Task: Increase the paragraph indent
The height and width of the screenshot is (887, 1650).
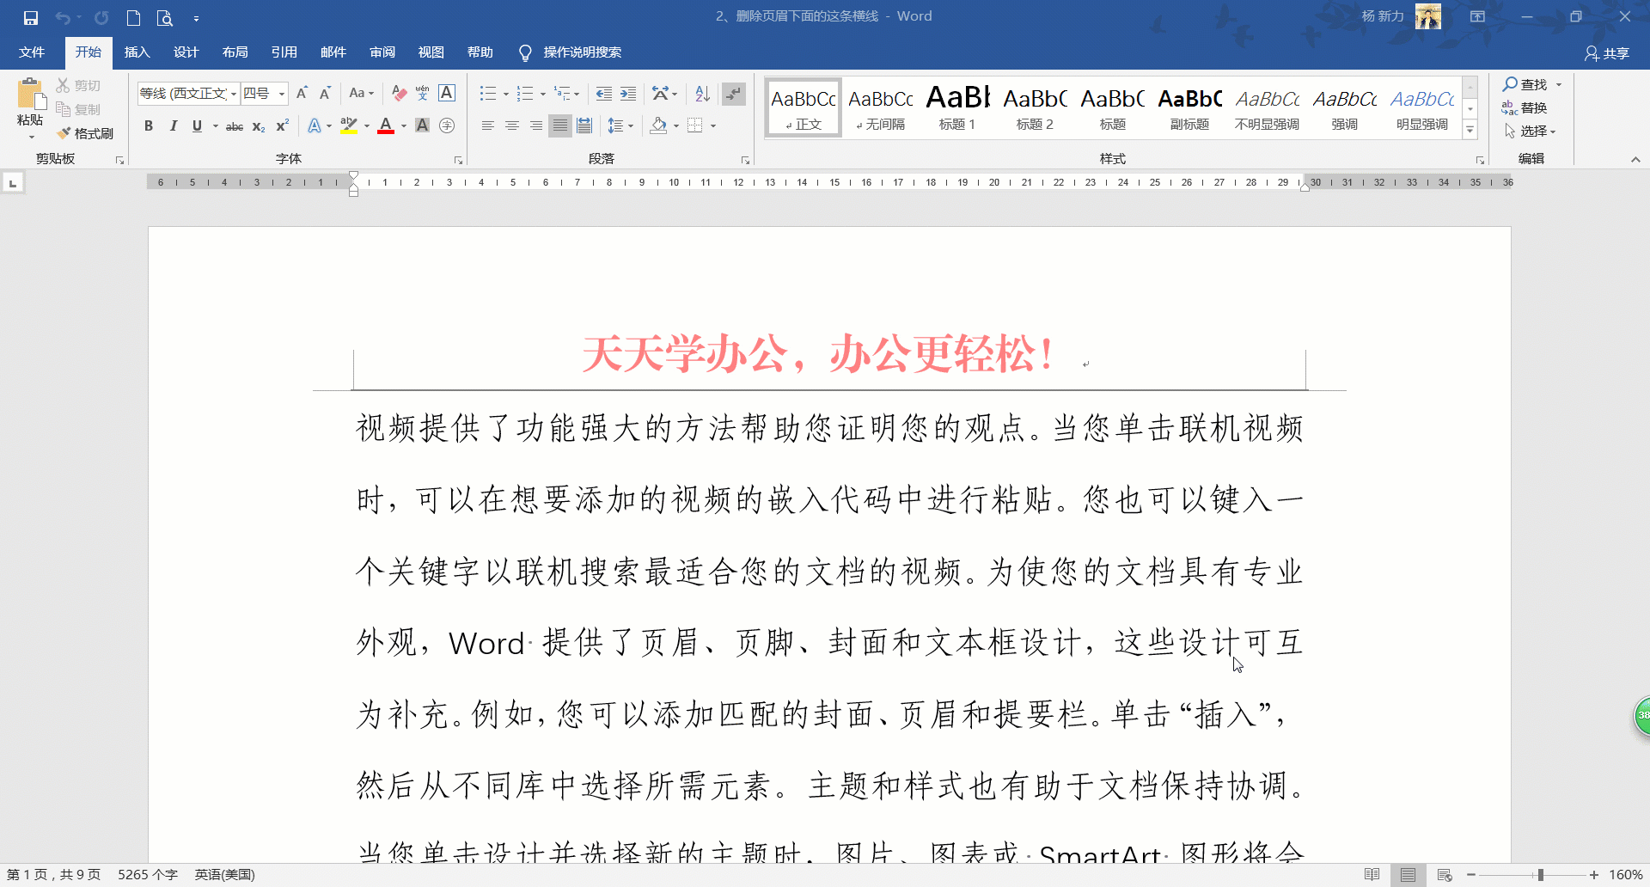Action: click(628, 93)
